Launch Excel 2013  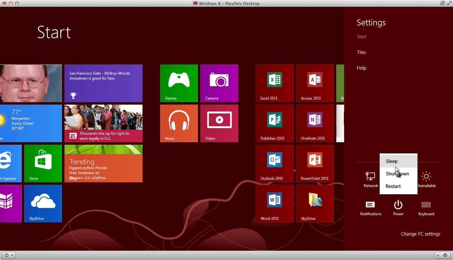(275, 83)
